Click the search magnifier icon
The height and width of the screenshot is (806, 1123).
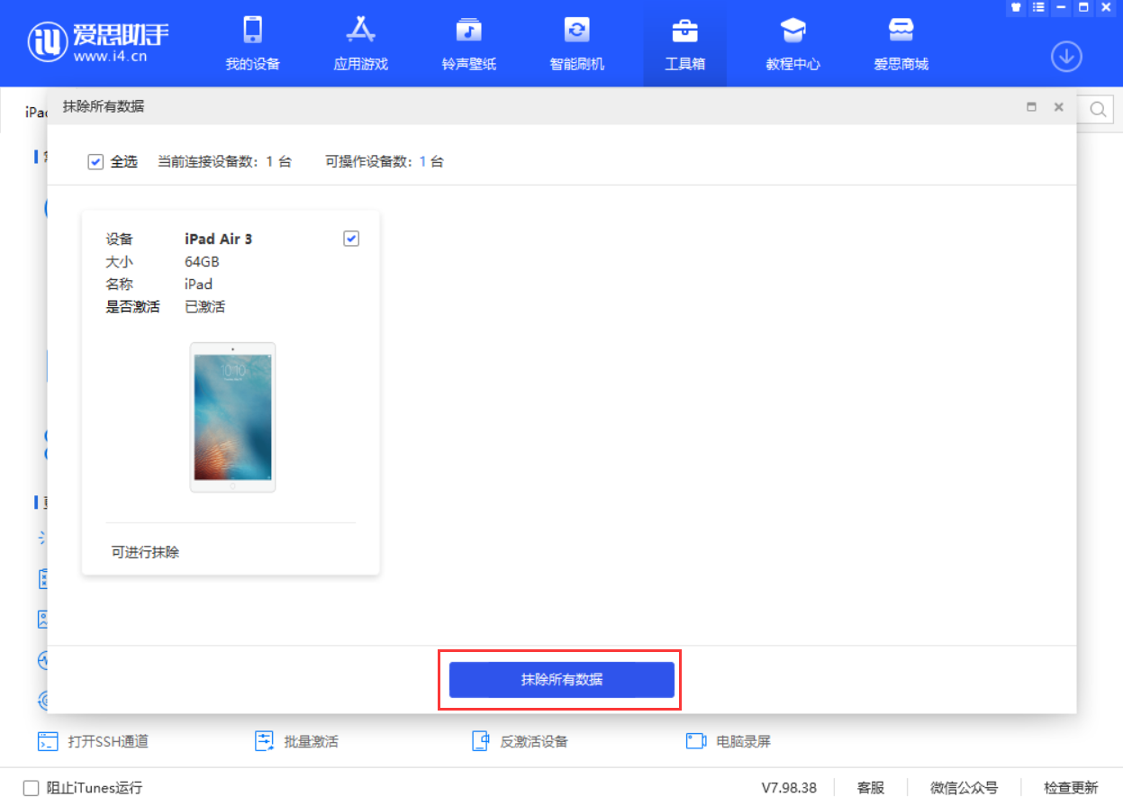coord(1098,108)
